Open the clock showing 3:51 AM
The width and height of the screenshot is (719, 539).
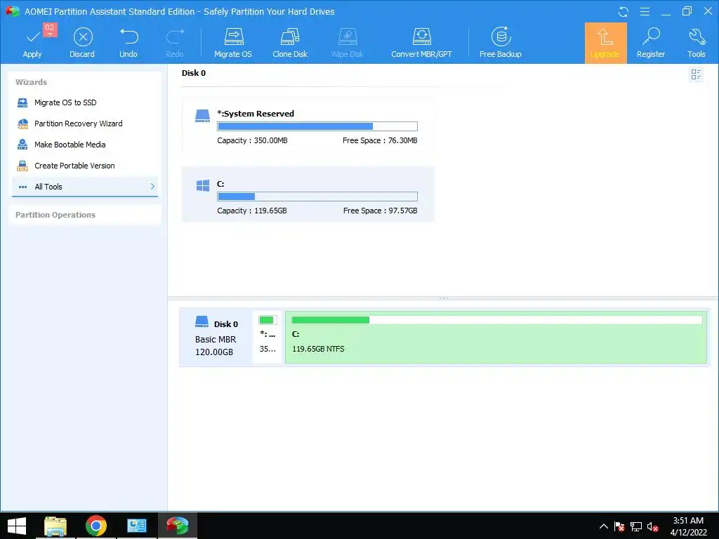(688, 526)
